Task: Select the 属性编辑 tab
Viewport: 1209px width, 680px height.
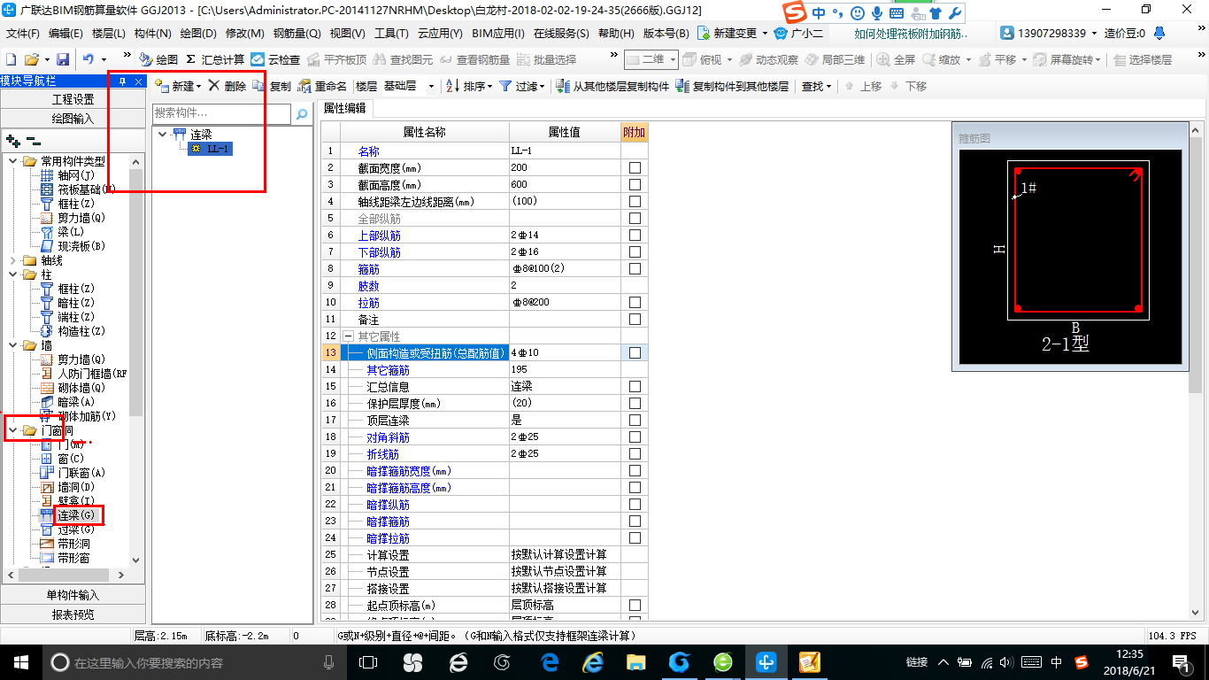Action: coord(345,108)
